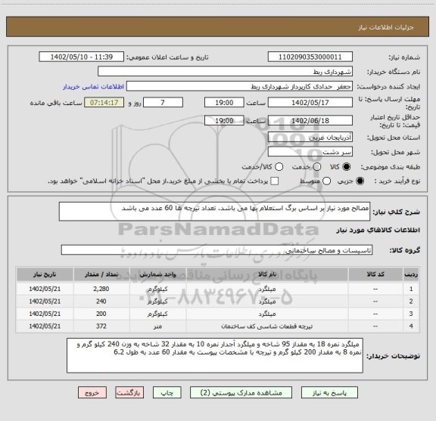
Task: Open مشاهده مدارک پیوستی (2) button
Action: pos(241,393)
